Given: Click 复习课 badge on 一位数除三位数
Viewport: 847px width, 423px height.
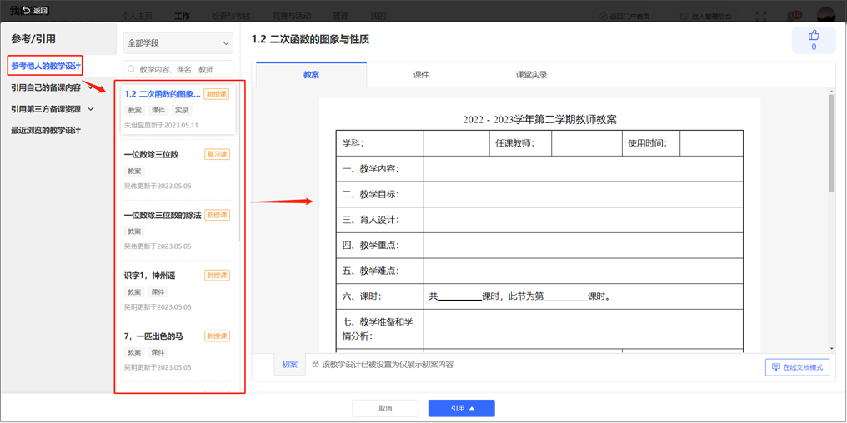Looking at the screenshot, I should pyautogui.click(x=217, y=154).
